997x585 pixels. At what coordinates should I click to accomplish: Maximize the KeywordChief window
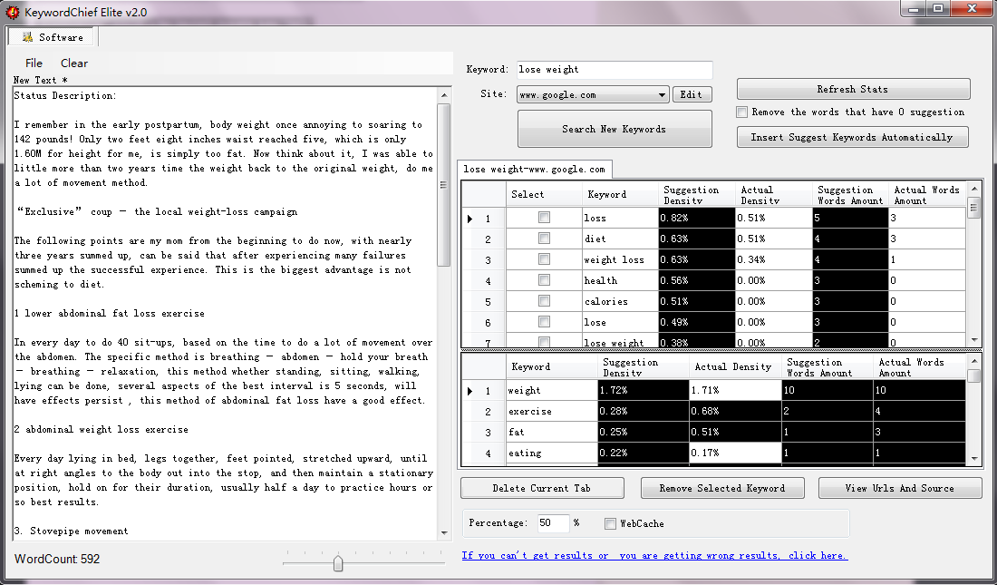(937, 9)
